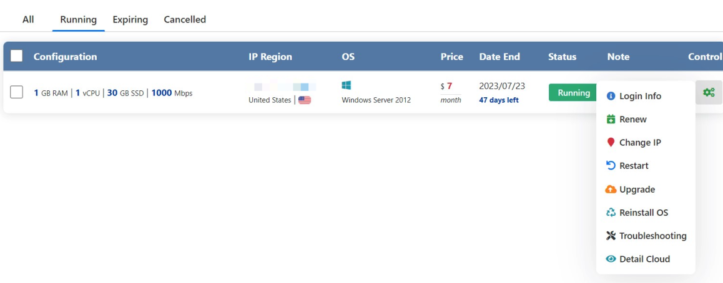Click the Troubleshooting tools icon
Image resolution: width=723 pixels, height=283 pixels.
coord(611,236)
